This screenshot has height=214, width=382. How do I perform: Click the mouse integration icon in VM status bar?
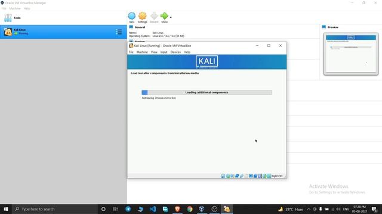[x=264, y=176]
